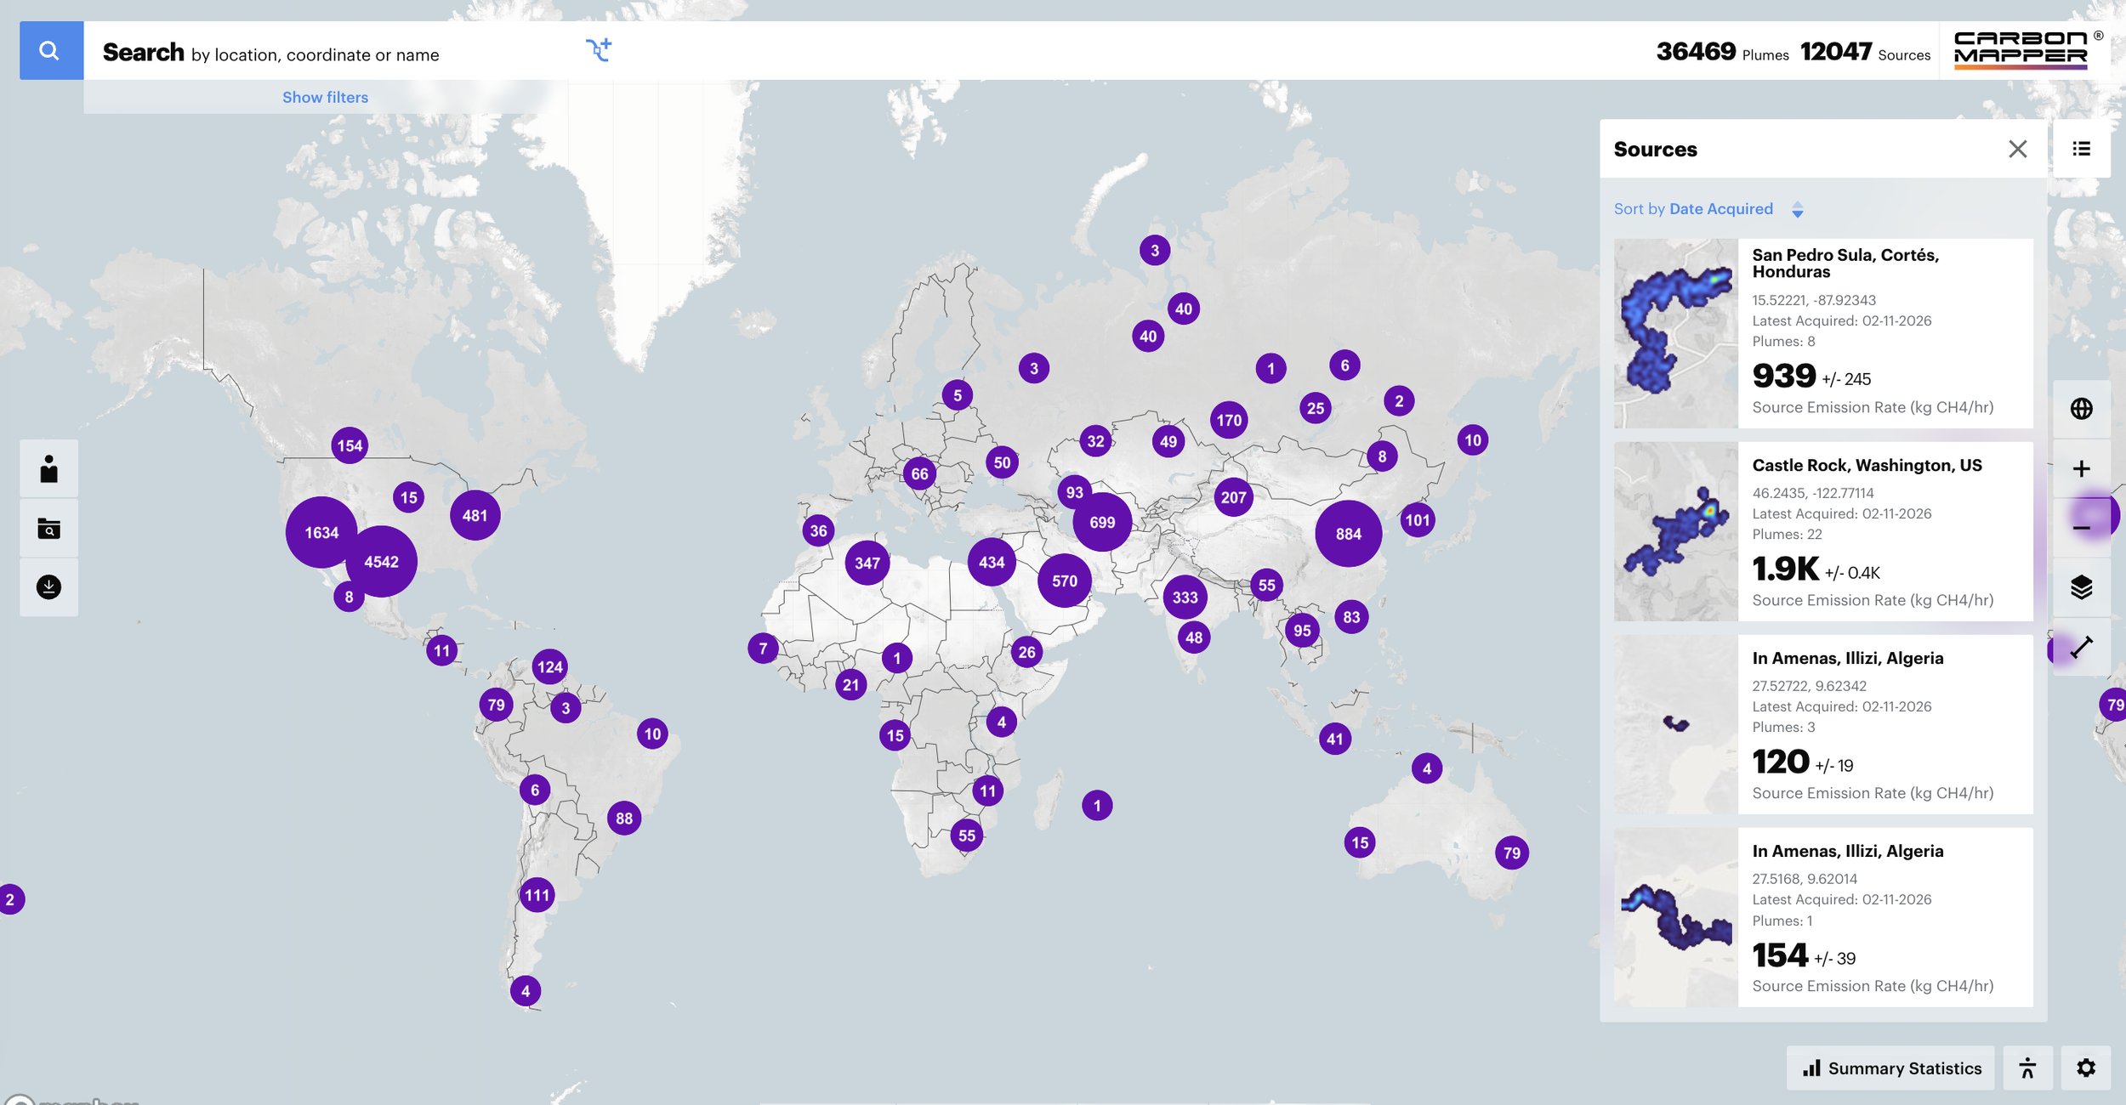Close the Sources panel
2126x1105 pixels.
point(2017,150)
